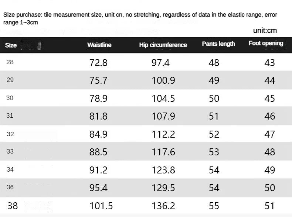The height and width of the screenshot is (217, 292).
Task: Click the 117.6 hip circumference value
Action: [163, 152]
